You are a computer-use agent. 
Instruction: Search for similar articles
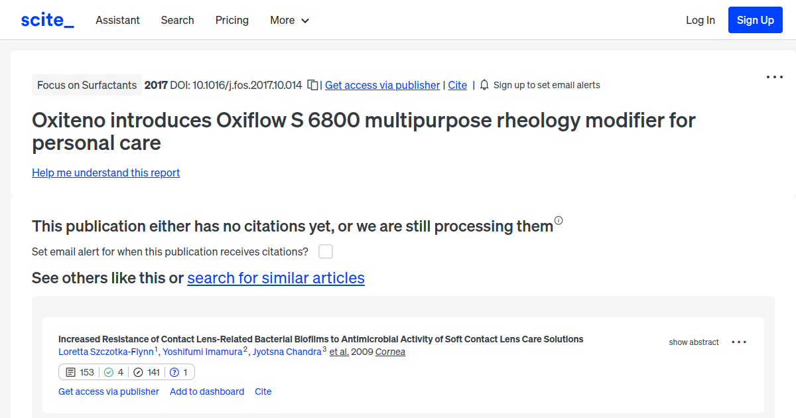tap(276, 278)
